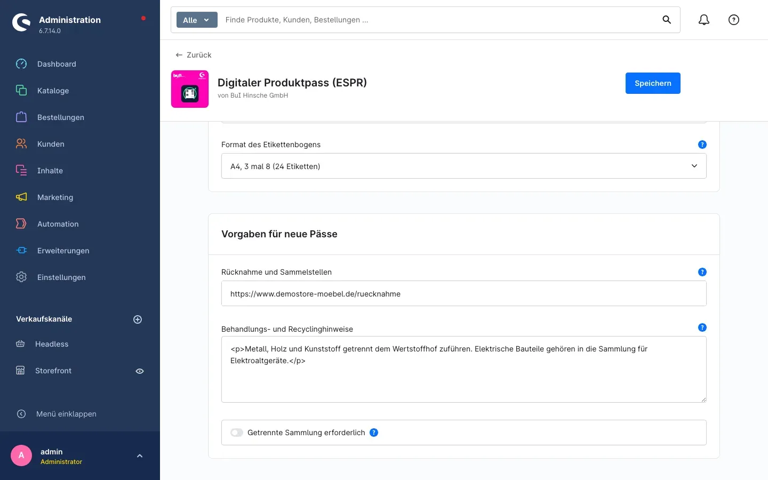Viewport: 768px width, 480px height.
Task: Open Erweiterungen menu entry
Action: [x=63, y=251]
